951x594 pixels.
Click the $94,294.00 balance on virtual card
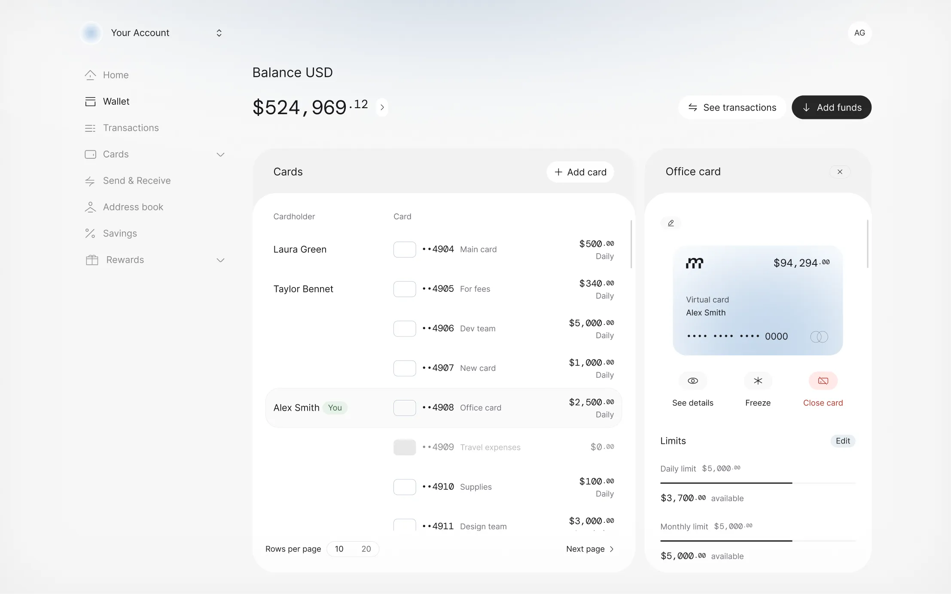[x=802, y=263]
